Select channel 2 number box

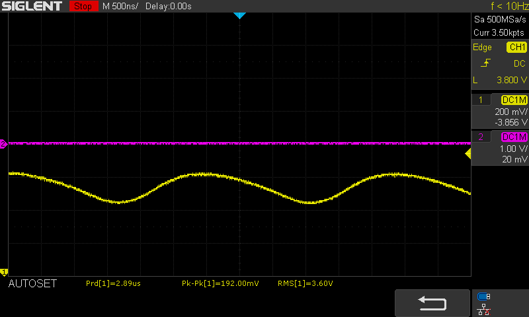pyautogui.click(x=481, y=137)
